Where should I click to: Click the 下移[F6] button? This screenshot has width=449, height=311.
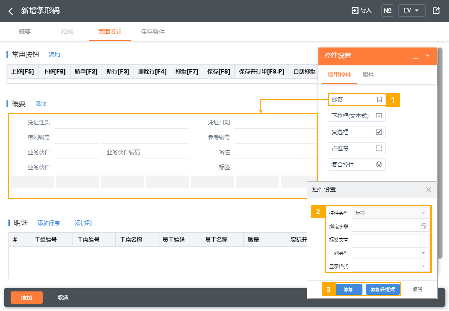(54, 71)
